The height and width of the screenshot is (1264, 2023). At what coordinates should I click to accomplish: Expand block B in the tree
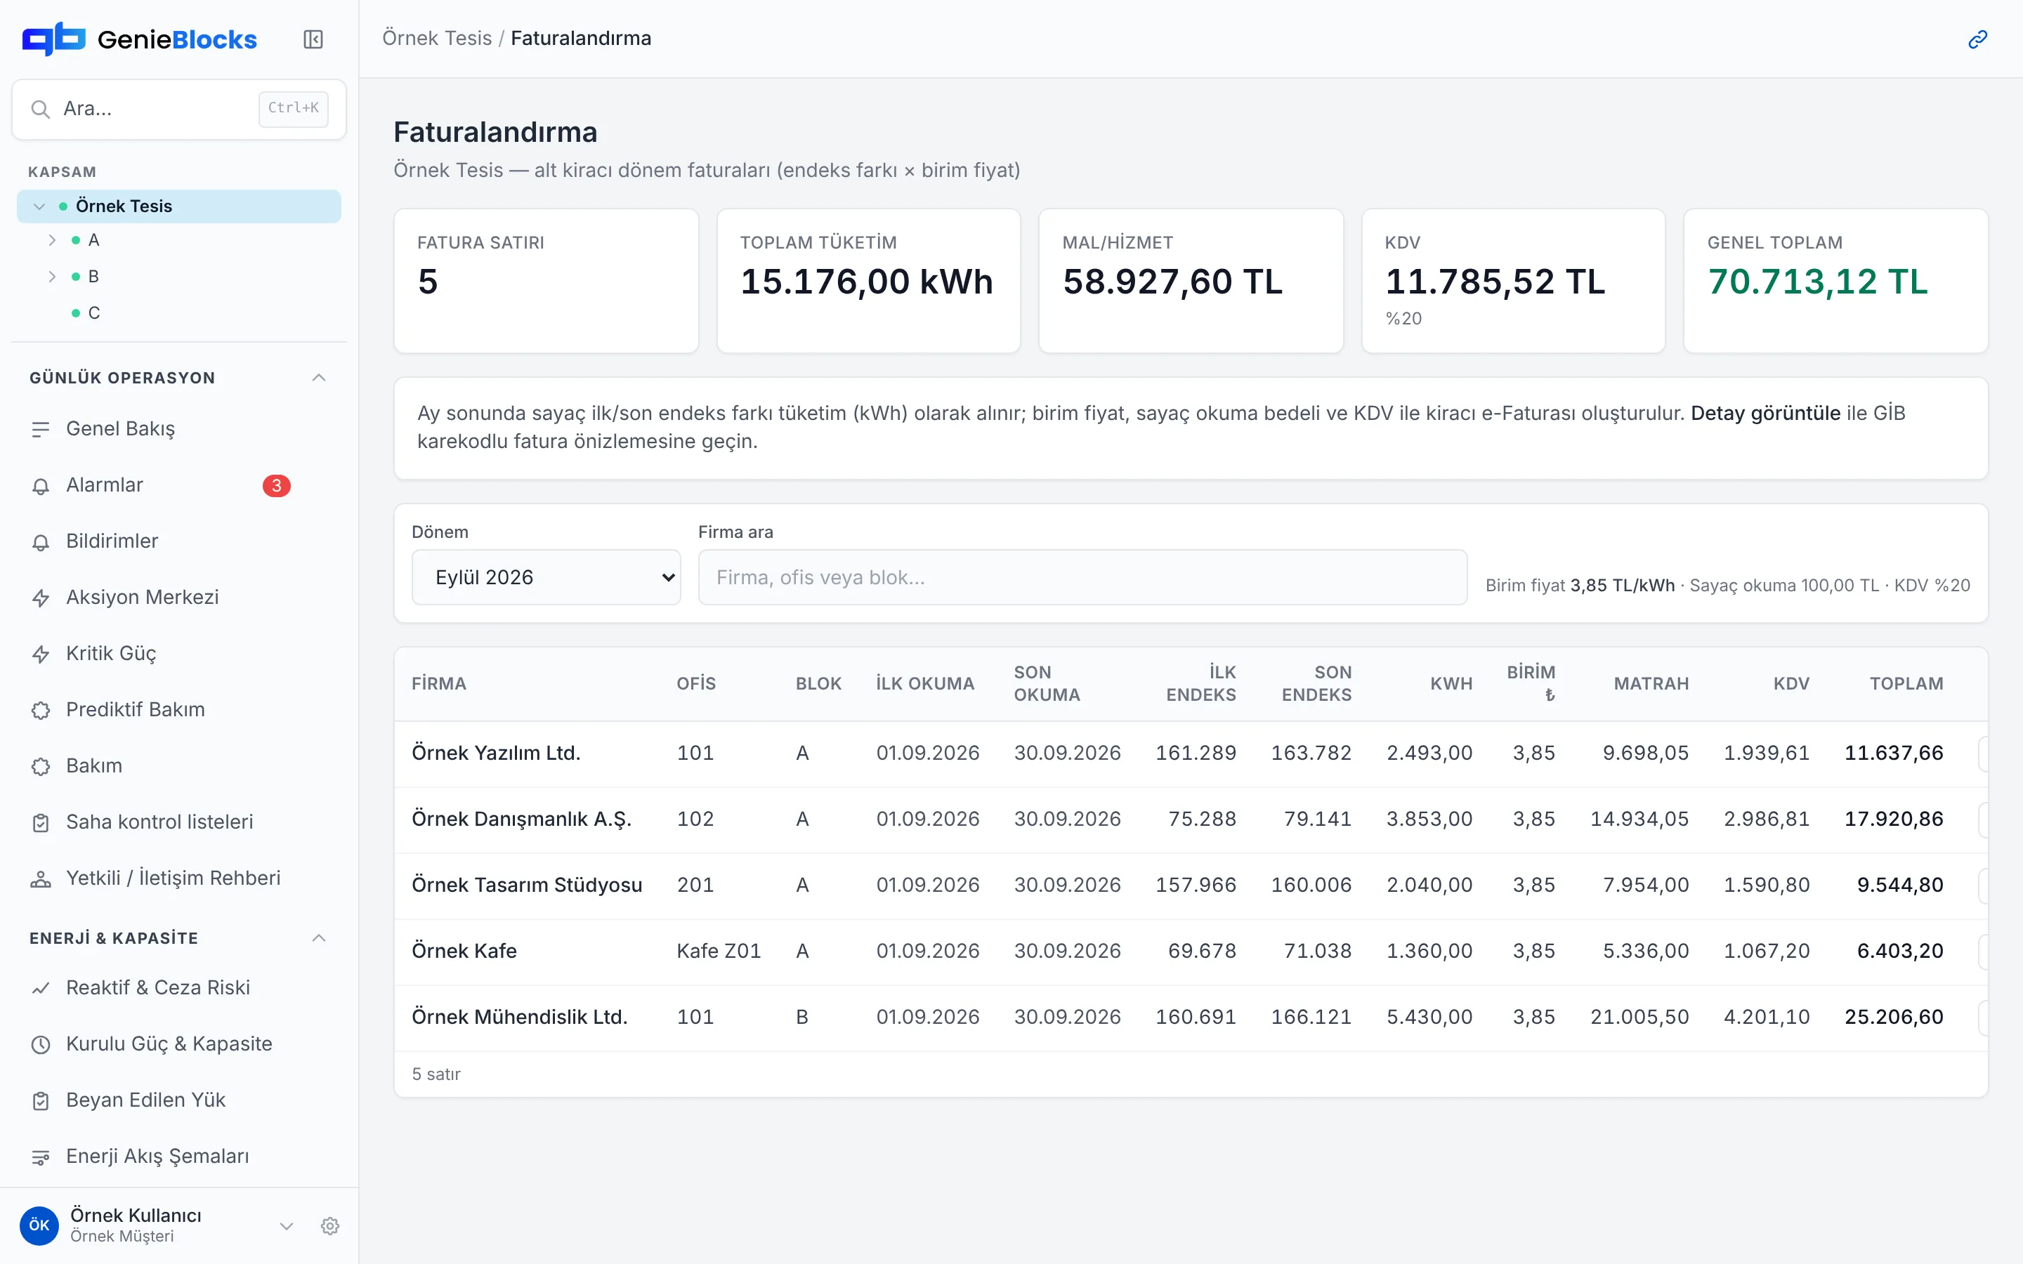52,277
